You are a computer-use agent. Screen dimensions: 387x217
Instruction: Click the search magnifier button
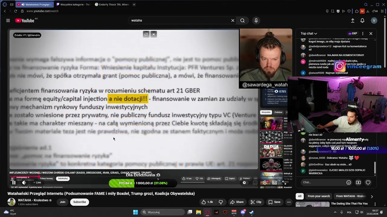coord(242,20)
